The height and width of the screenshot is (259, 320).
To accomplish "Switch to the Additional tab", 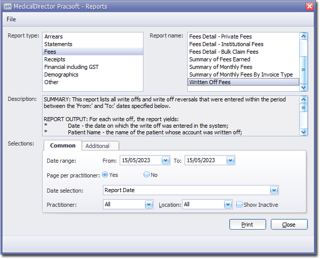I will [x=97, y=146].
